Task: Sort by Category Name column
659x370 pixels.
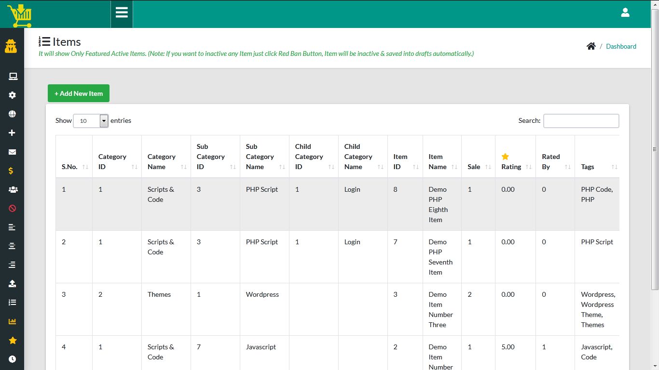Action: pyautogui.click(x=166, y=157)
